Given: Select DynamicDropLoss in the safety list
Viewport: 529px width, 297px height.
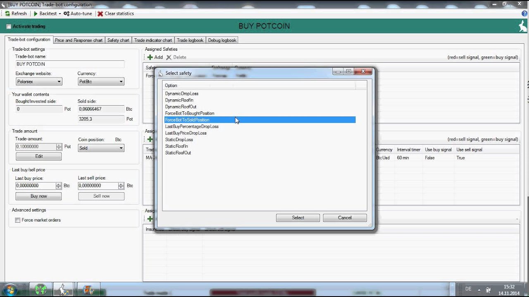Looking at the screenshot, I should 182,94.
